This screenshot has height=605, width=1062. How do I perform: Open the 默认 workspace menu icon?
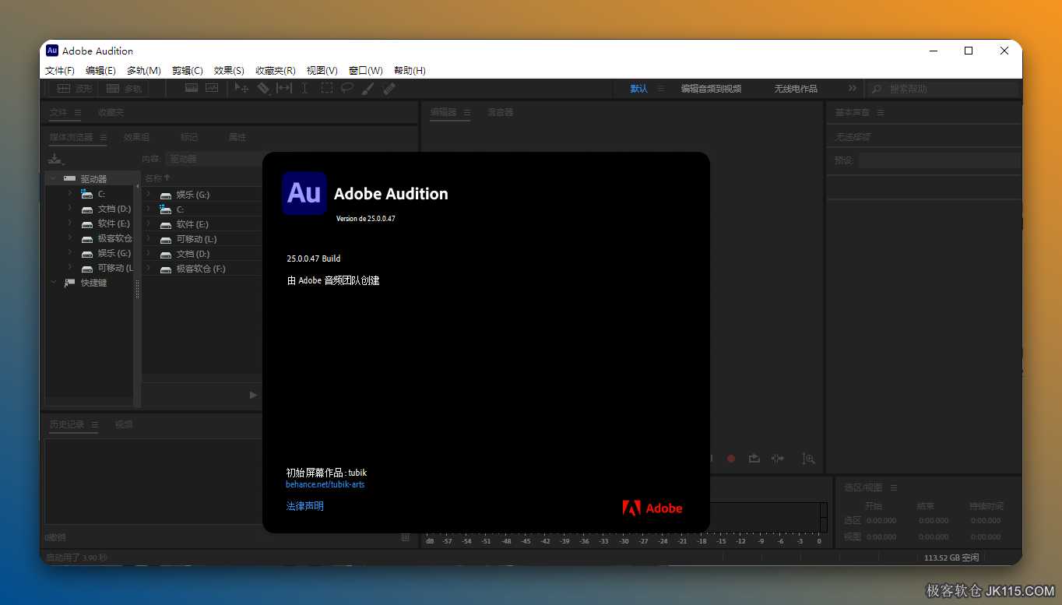click(x=660, y=89)
